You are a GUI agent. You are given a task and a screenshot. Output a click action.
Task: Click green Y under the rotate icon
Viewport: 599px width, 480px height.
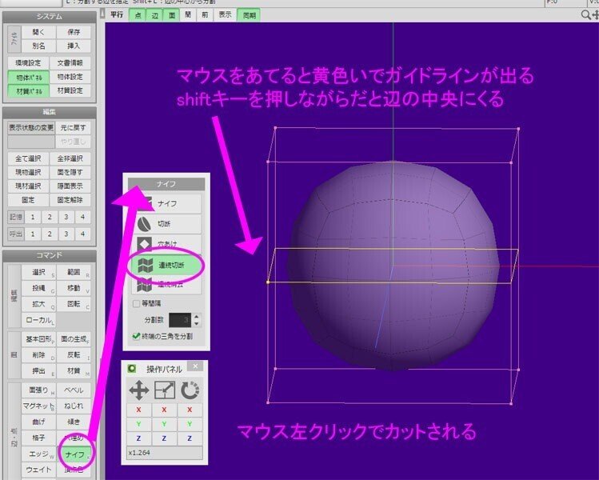[190, 424]
